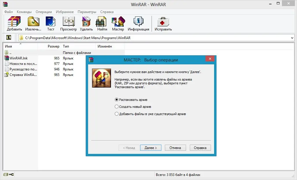Click the Извлечь toolbar icon

coord(33,21)
